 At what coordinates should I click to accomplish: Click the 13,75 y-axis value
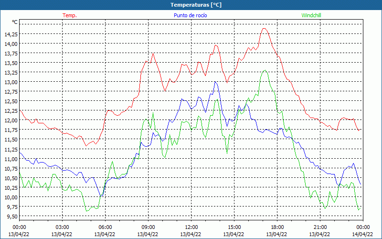[x=11, y=54]
